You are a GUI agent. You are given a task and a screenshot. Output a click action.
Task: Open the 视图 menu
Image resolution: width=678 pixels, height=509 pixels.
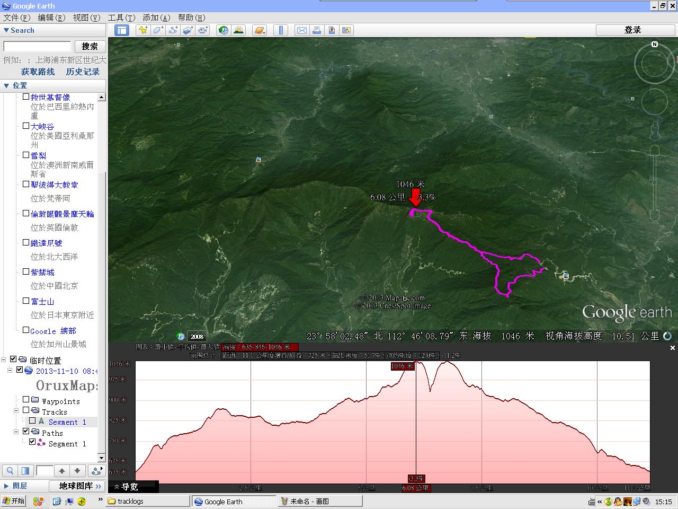(x=86, y=17)
